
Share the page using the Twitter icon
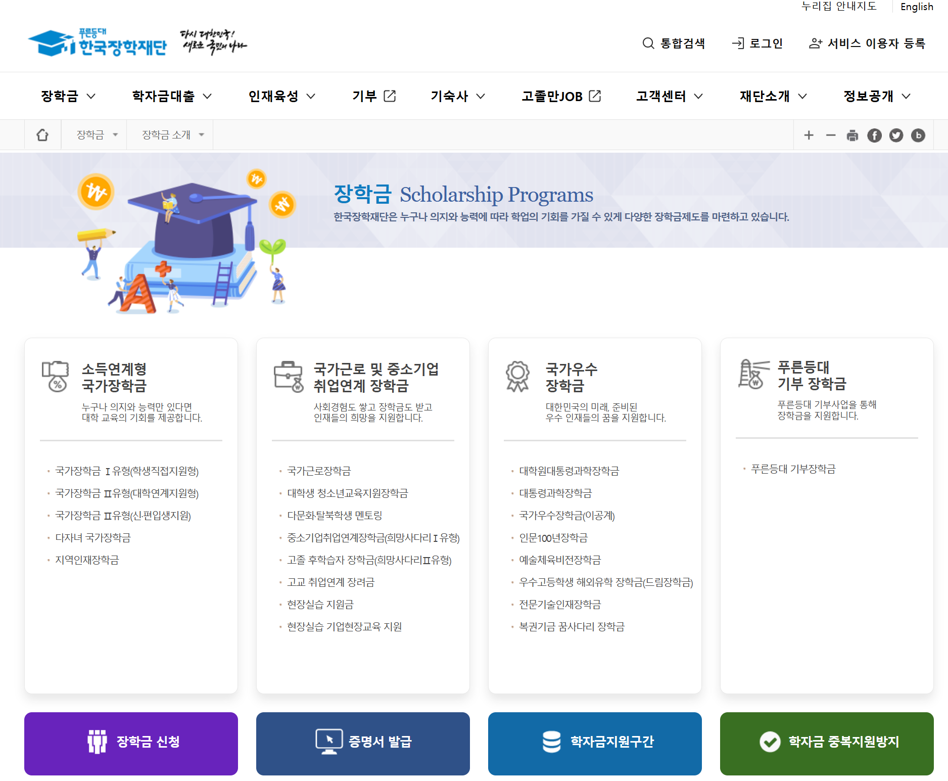tap(896, 135)
